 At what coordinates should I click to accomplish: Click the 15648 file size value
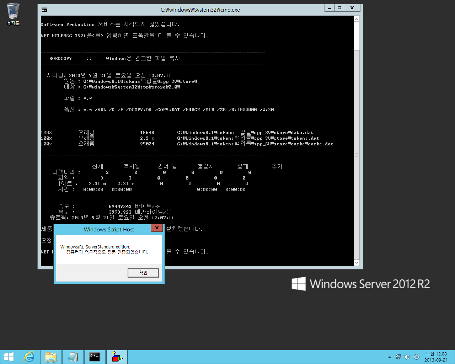point(147,133)
